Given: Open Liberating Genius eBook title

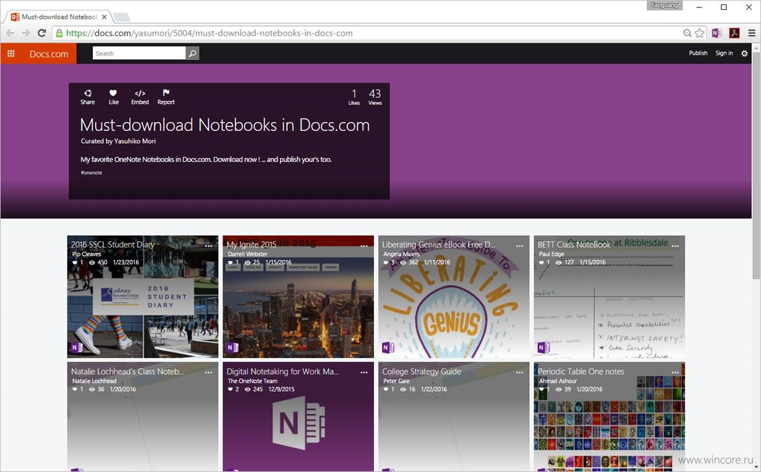Looking at the screenshot, I should tap(439, 244).
